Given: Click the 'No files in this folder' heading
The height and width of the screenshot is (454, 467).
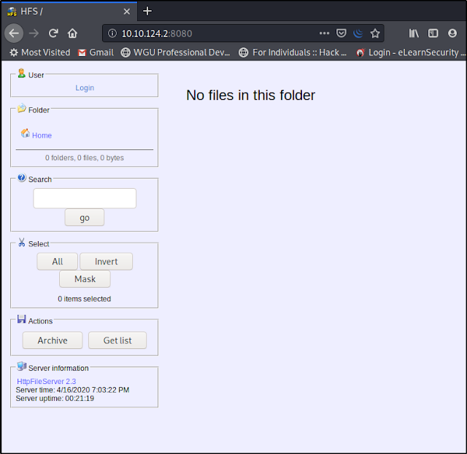Looking at the screenshot, I should point(250,95).
